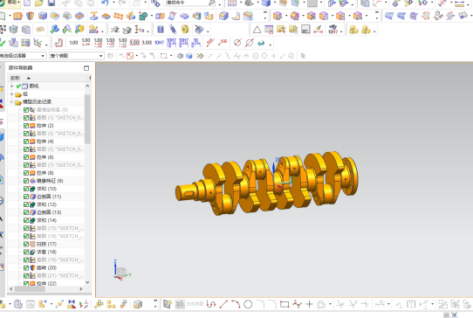
Task: Click the navigator horizontal scrollbar thumb
Action: pyautogui.click(x=30, y=288)
